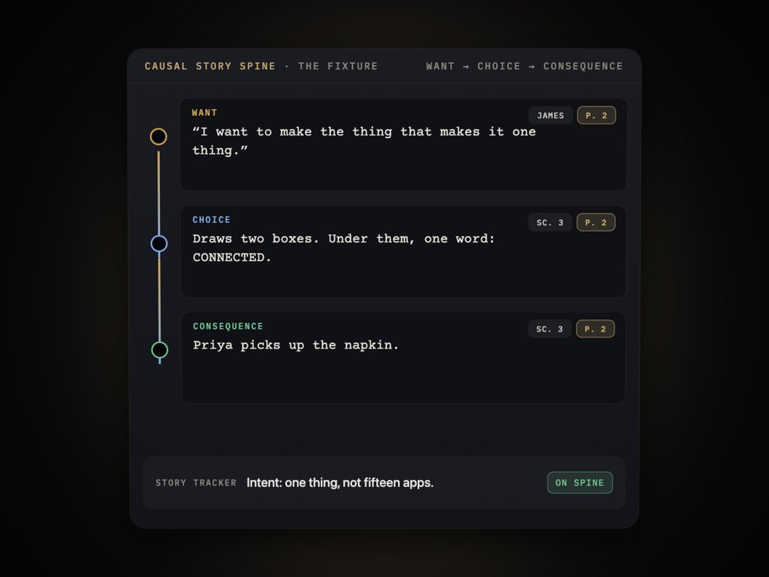Open P. 2 badge on Choice card
Image resolution: width=769 pixels, height=577 pixels.
tap(595, 222)
